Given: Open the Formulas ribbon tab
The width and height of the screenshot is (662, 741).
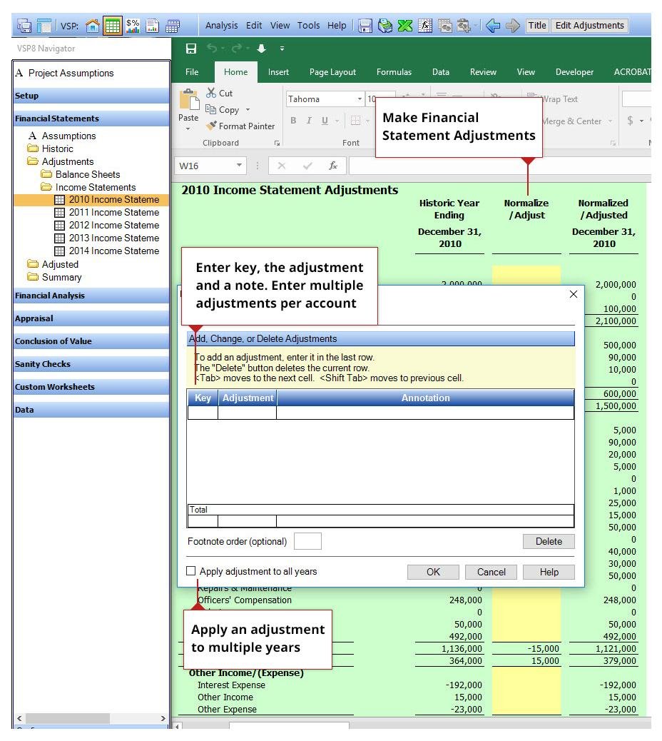Looking at the screenshot, I should tap(394, 72).
